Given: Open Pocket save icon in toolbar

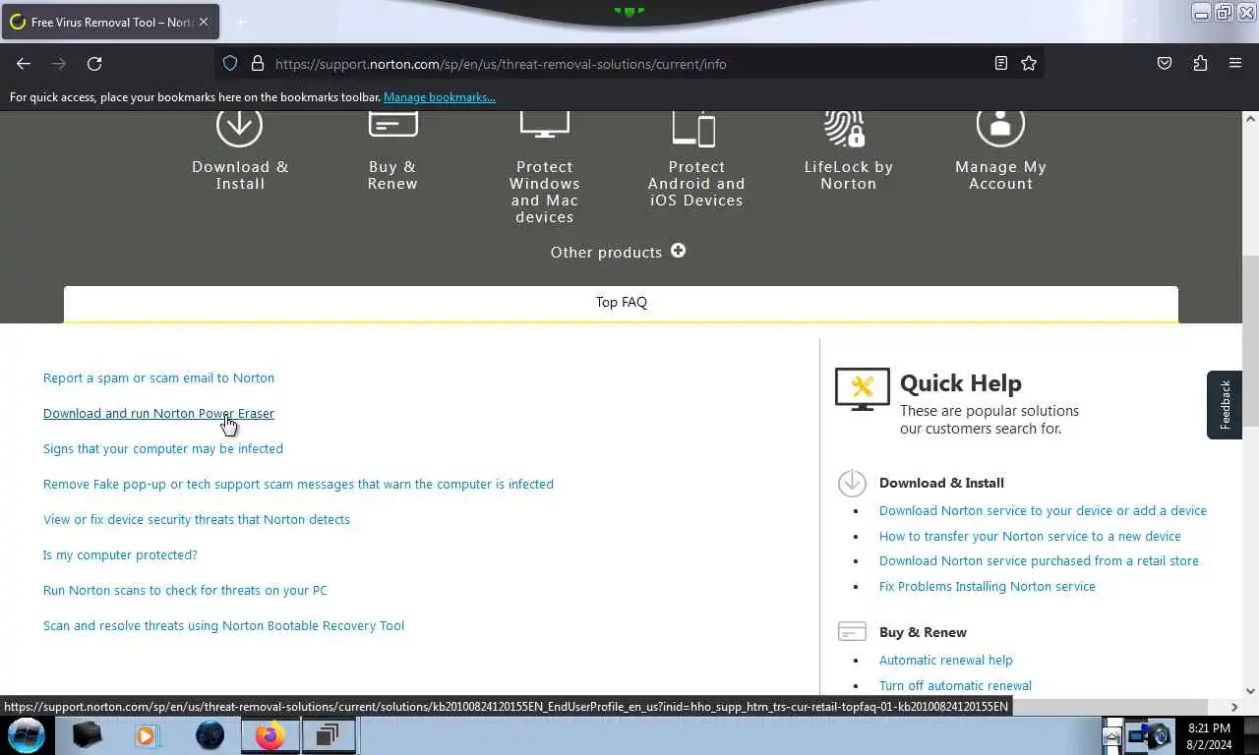Looking at the screenshot, I should point(1165,64).
